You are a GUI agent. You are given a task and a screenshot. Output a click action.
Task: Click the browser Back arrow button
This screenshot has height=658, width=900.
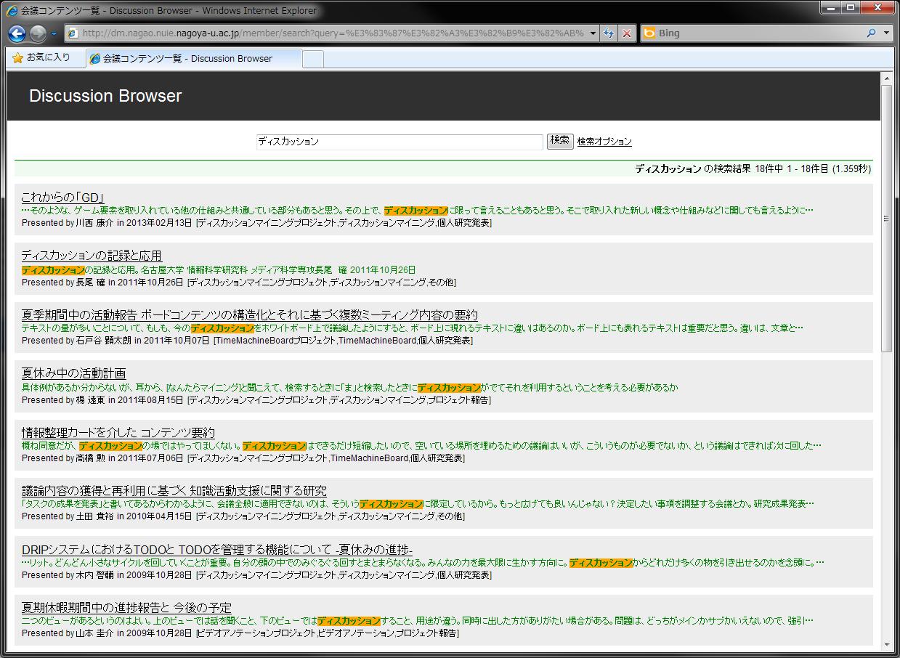(17, 33)
